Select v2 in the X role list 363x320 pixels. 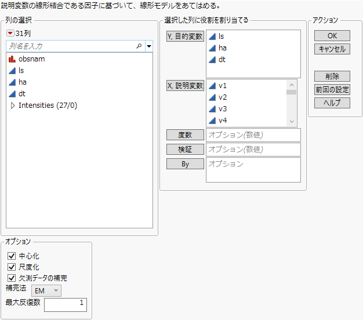(x=223, y=97)
